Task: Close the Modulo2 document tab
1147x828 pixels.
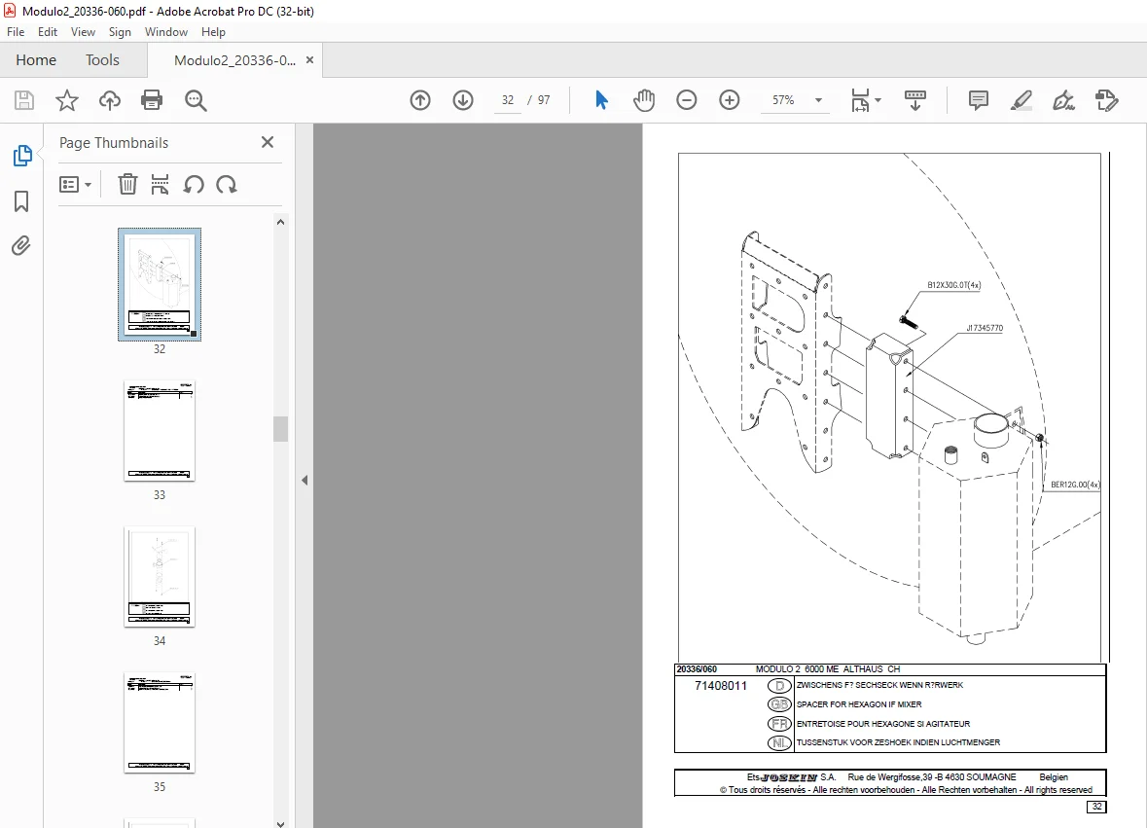Action: pos(309,60)
